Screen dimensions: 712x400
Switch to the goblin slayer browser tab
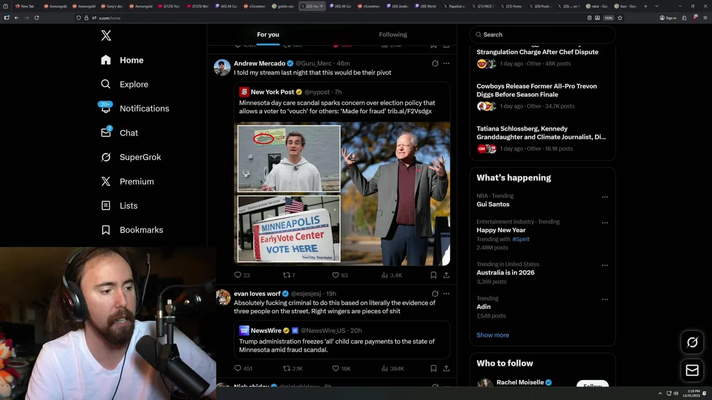(x=284, y=6)
